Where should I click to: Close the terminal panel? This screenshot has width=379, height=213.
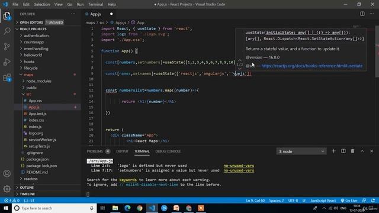tap(371, 151)
